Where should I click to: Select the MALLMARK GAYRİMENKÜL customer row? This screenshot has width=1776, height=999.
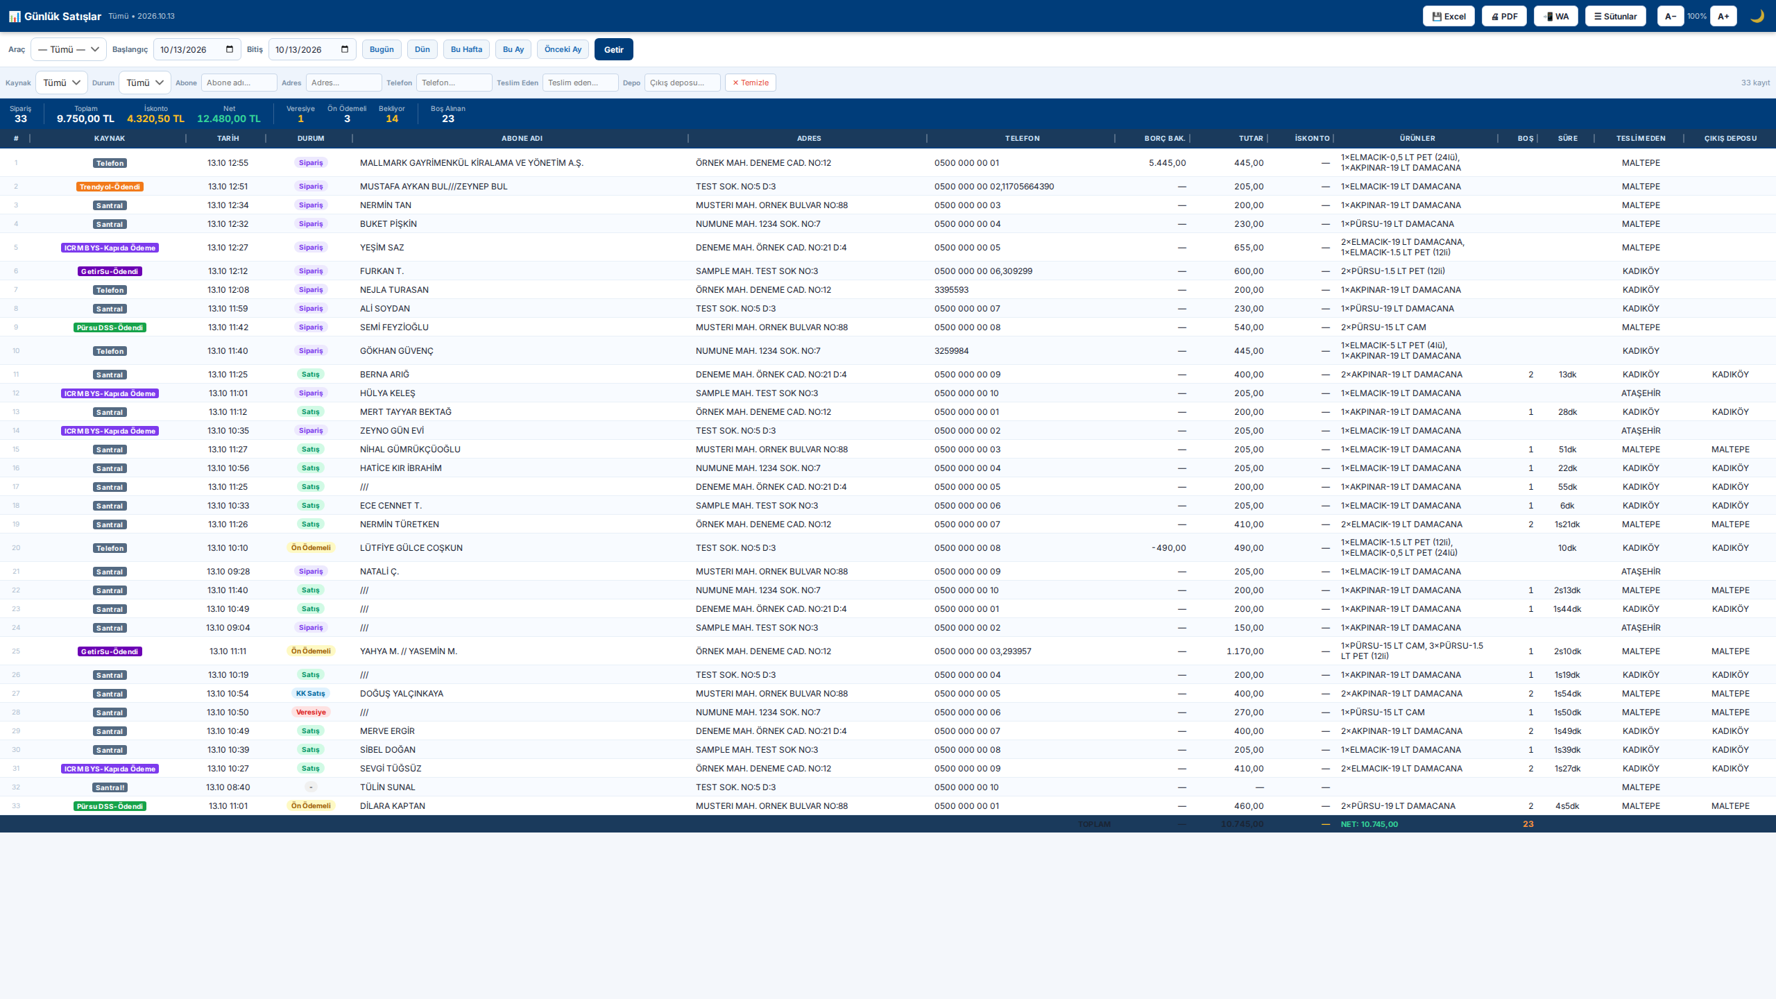[888, 162]
